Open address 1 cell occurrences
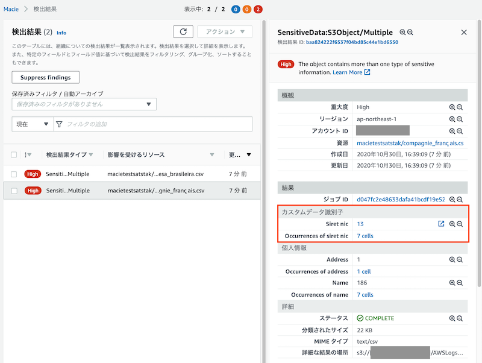 coord(364,271)
